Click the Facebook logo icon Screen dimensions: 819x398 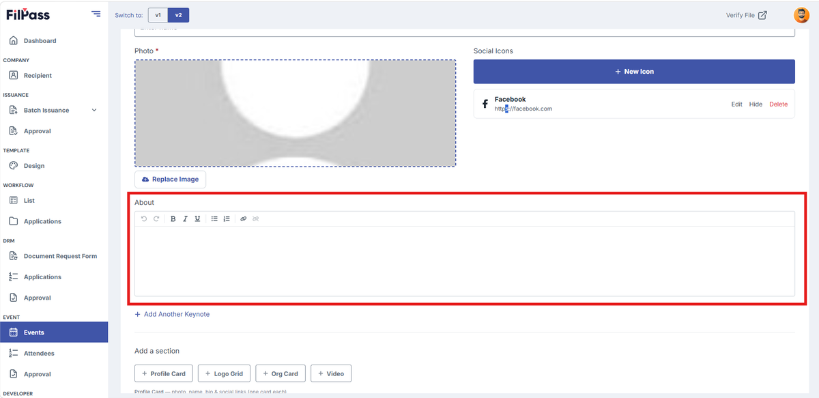(485, 104)
